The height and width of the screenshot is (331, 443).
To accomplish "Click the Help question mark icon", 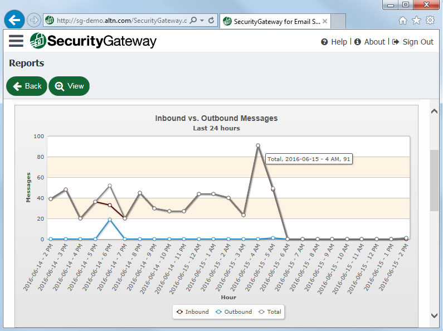I will pos(324,42).
